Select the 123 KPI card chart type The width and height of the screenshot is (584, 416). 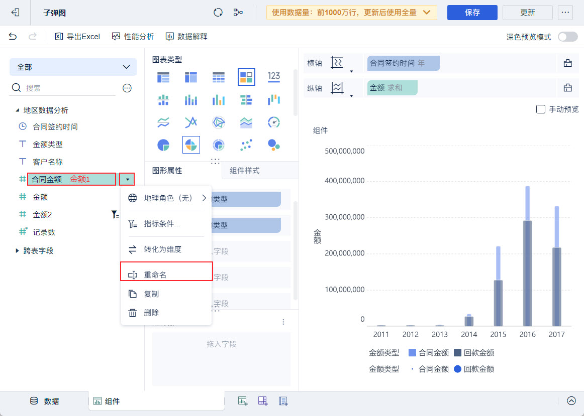(274, 77)
